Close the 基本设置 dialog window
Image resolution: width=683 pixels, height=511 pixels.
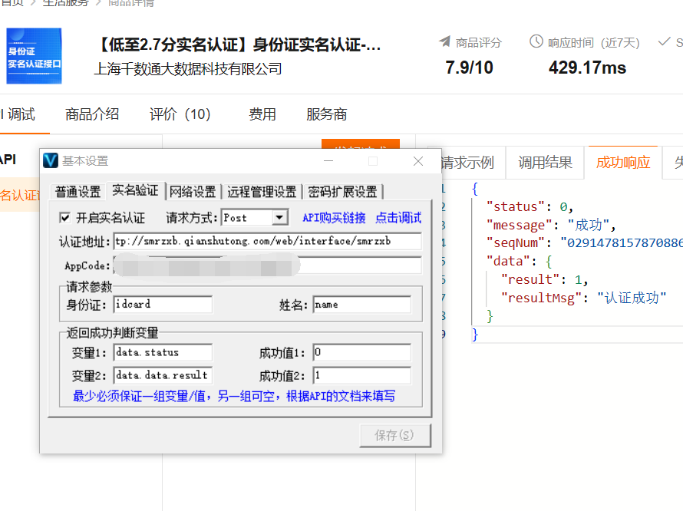click(x=418, y=161)
